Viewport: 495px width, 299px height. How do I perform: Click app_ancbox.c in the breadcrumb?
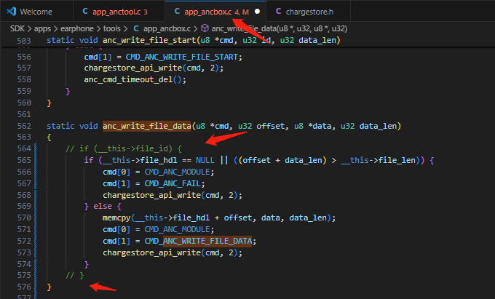click(x=167, y=28)
